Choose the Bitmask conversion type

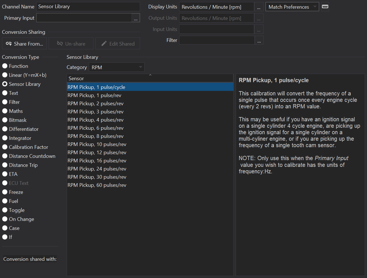click(5, 120)
